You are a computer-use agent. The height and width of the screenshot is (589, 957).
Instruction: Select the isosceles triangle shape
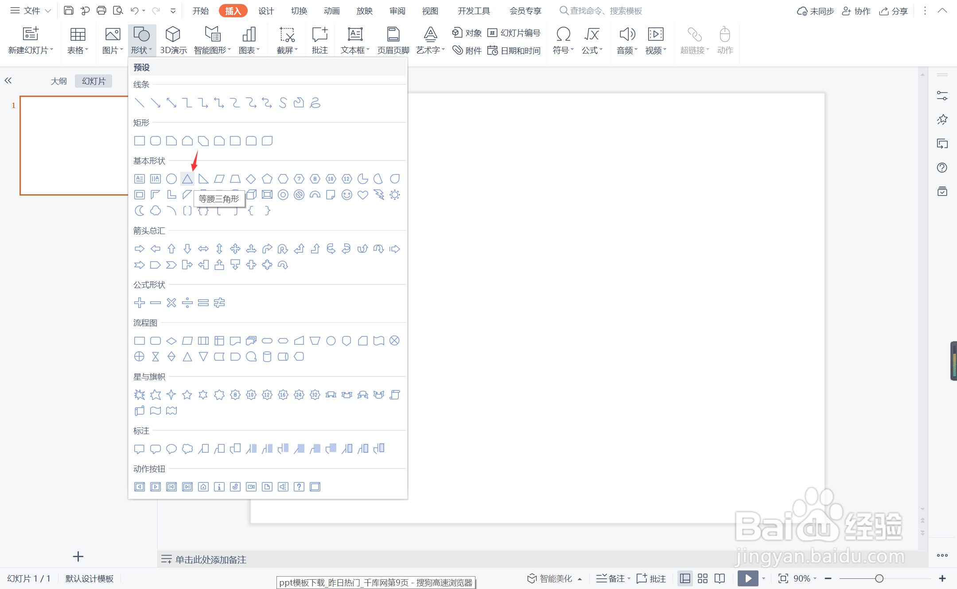point(187,179)
